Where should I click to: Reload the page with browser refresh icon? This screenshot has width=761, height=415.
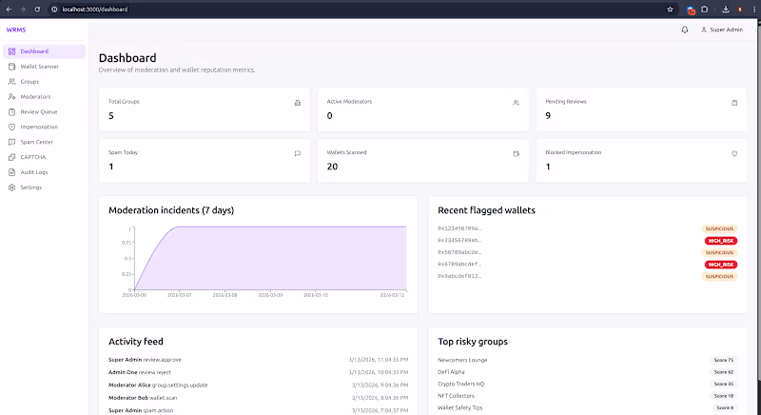[x=37, y=10]
